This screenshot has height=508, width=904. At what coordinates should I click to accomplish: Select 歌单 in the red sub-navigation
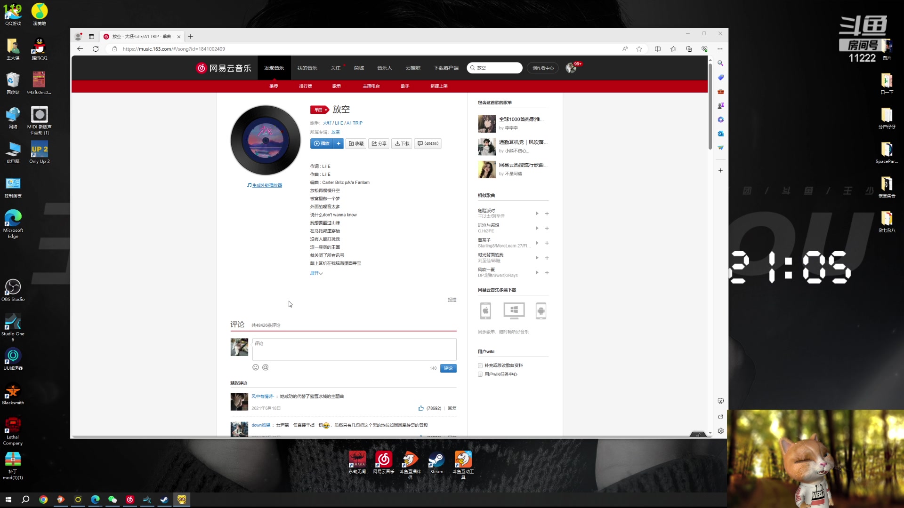coord(336,86)
